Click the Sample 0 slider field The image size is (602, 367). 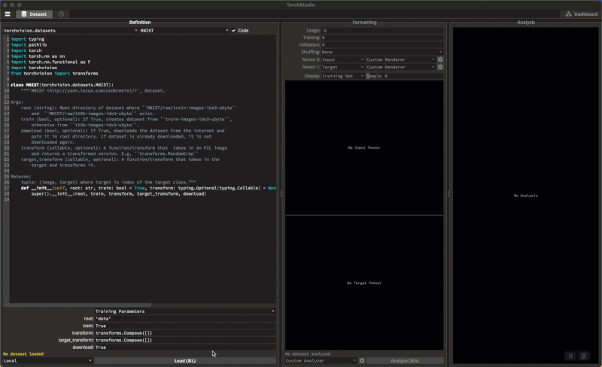pyautogui.click(x=404, y=76)
